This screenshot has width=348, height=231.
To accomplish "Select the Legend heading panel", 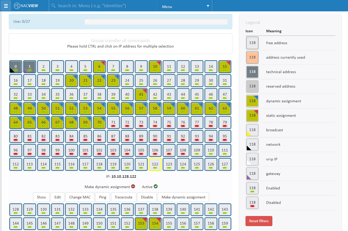I will pos(253,22).
